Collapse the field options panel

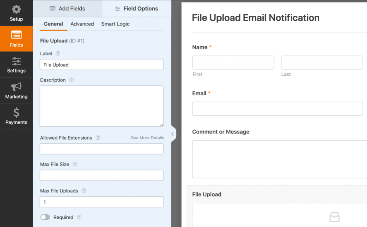[x=172, y=133]
